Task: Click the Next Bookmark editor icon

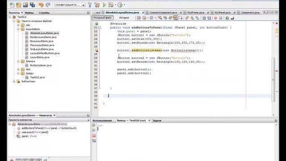Action: tap(192, 18)
